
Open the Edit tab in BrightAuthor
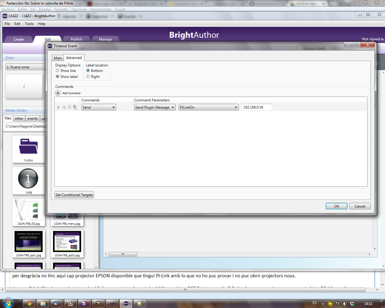click(48, 39)
